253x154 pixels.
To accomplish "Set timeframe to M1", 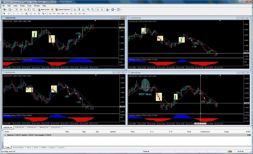I will tap(50, 14).
